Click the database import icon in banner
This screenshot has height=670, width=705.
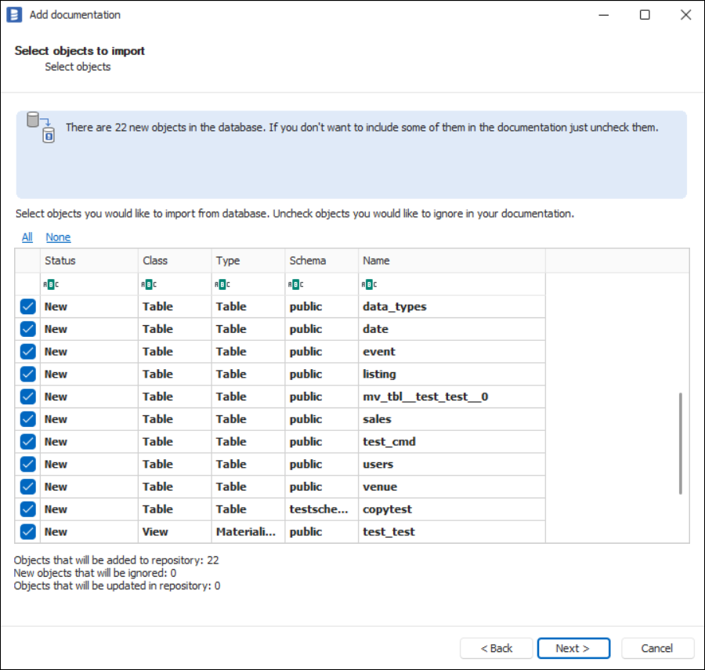[41, 127]
